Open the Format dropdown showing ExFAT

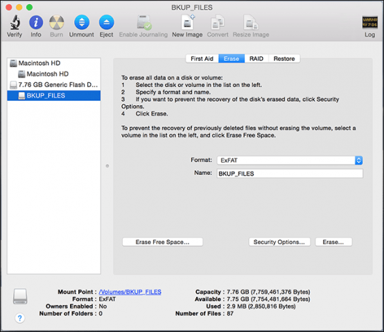[x=290, y=160]
